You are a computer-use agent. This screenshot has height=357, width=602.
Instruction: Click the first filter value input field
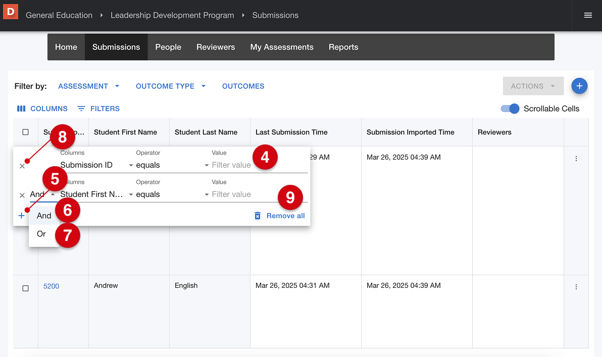[x=232, y=165]
